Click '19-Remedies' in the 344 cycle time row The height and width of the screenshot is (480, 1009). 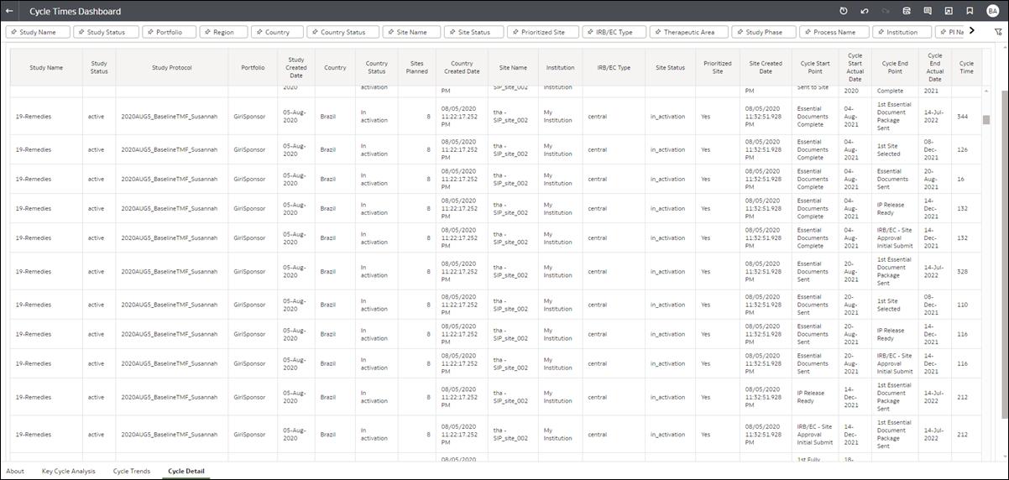[x=33, y=116]
